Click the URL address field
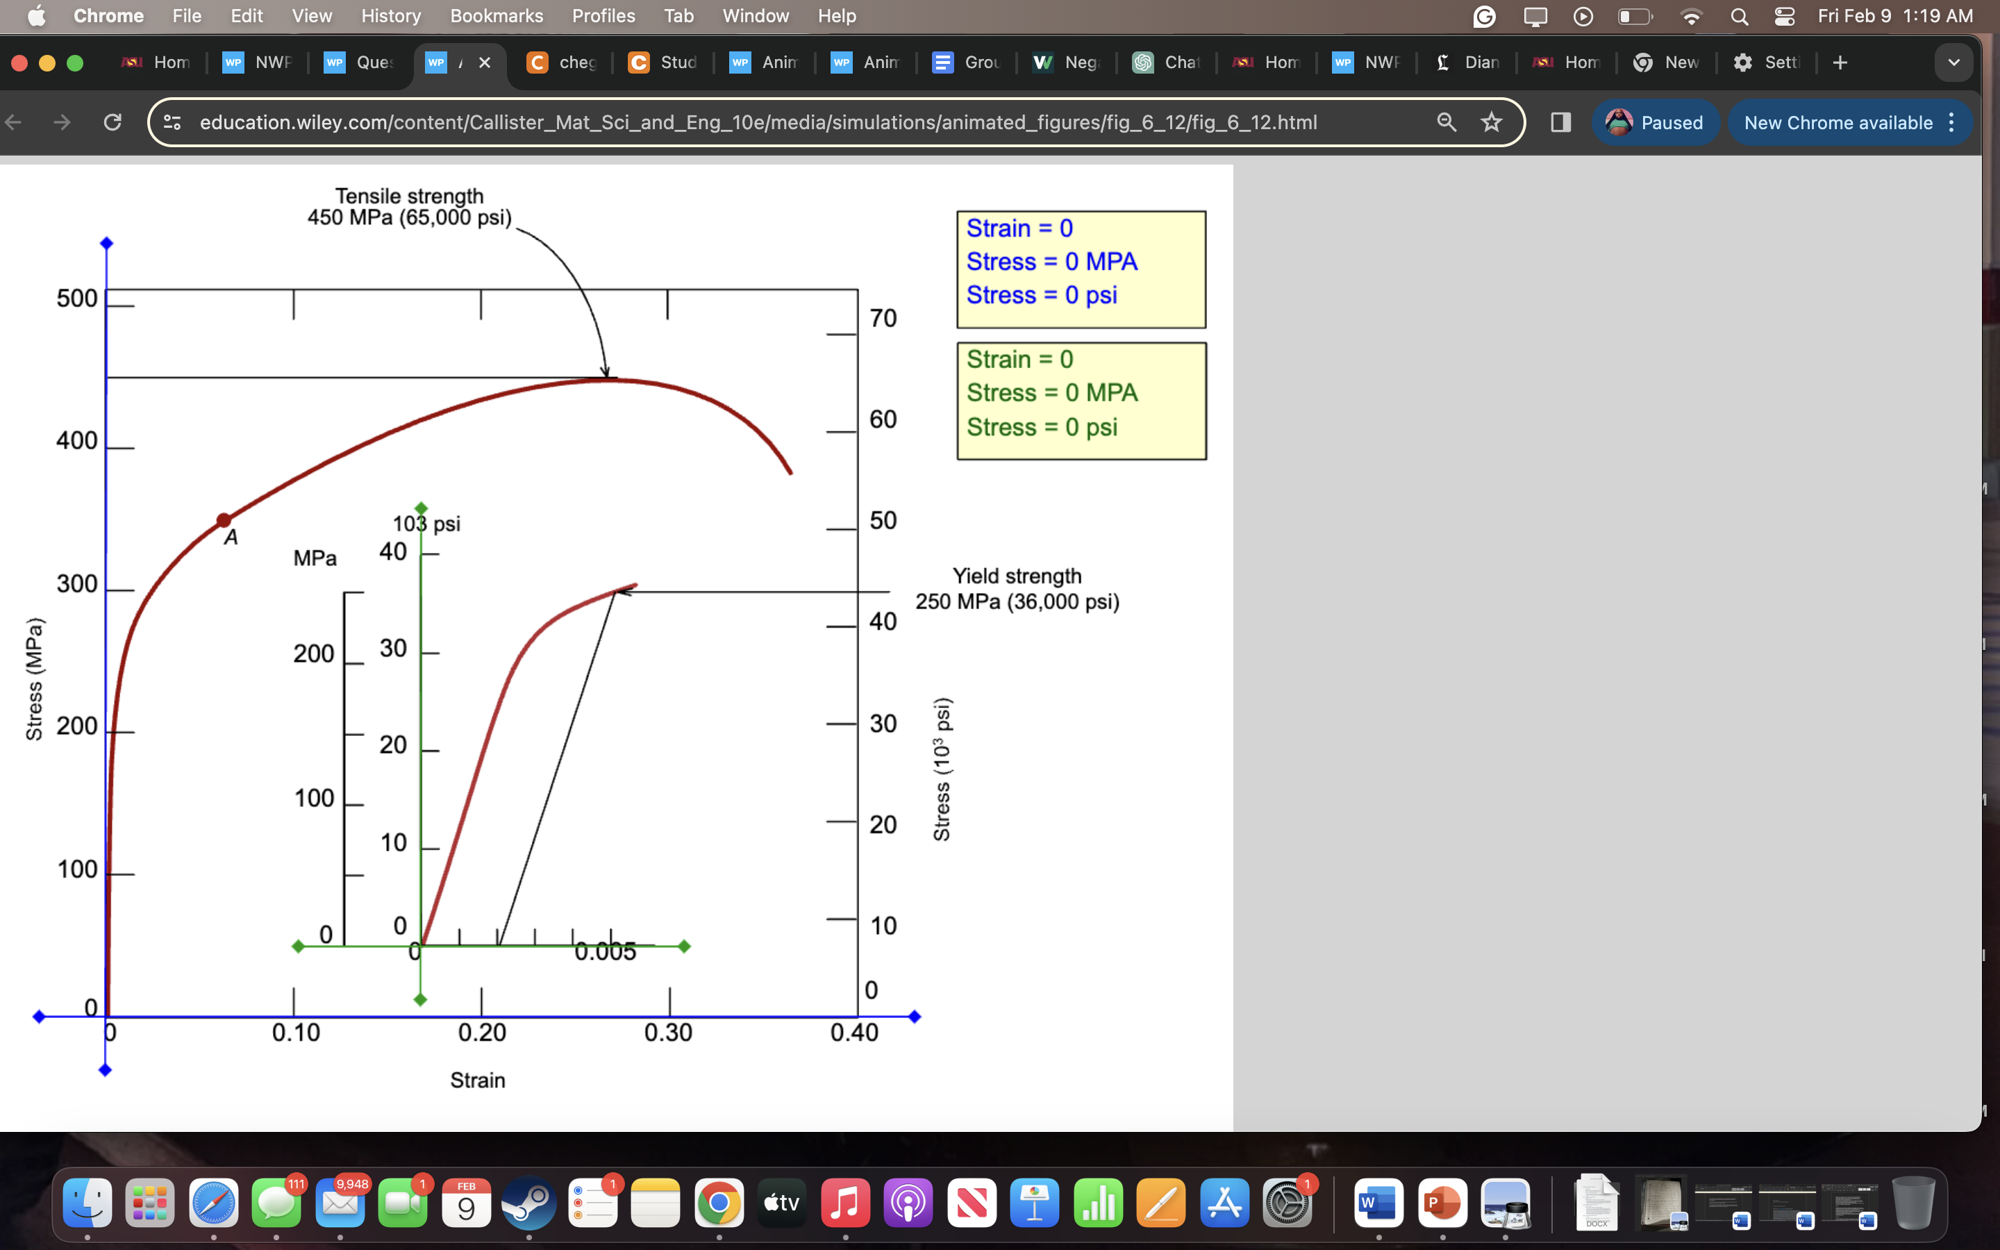This screenshot has height=1250, width=2000. click(757, 122)
